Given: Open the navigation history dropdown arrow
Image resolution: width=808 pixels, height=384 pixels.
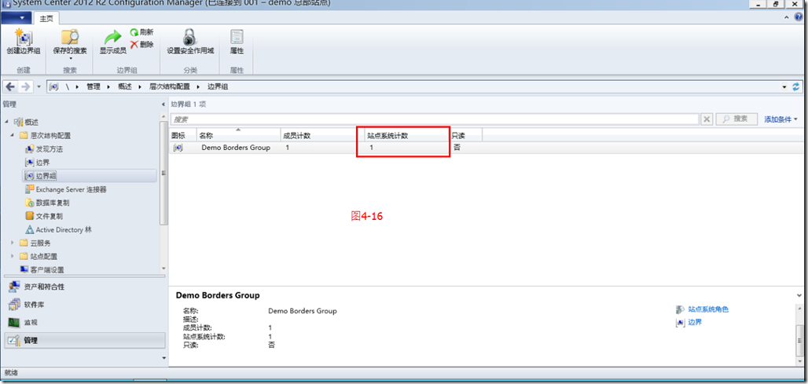Looking at the screenshot, I should point(39,87).
